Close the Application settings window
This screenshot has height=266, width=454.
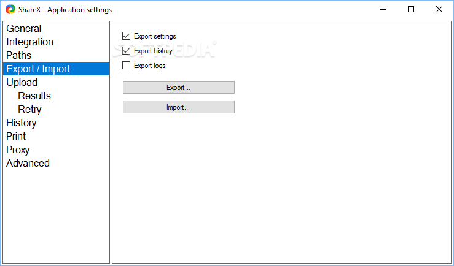439,10
